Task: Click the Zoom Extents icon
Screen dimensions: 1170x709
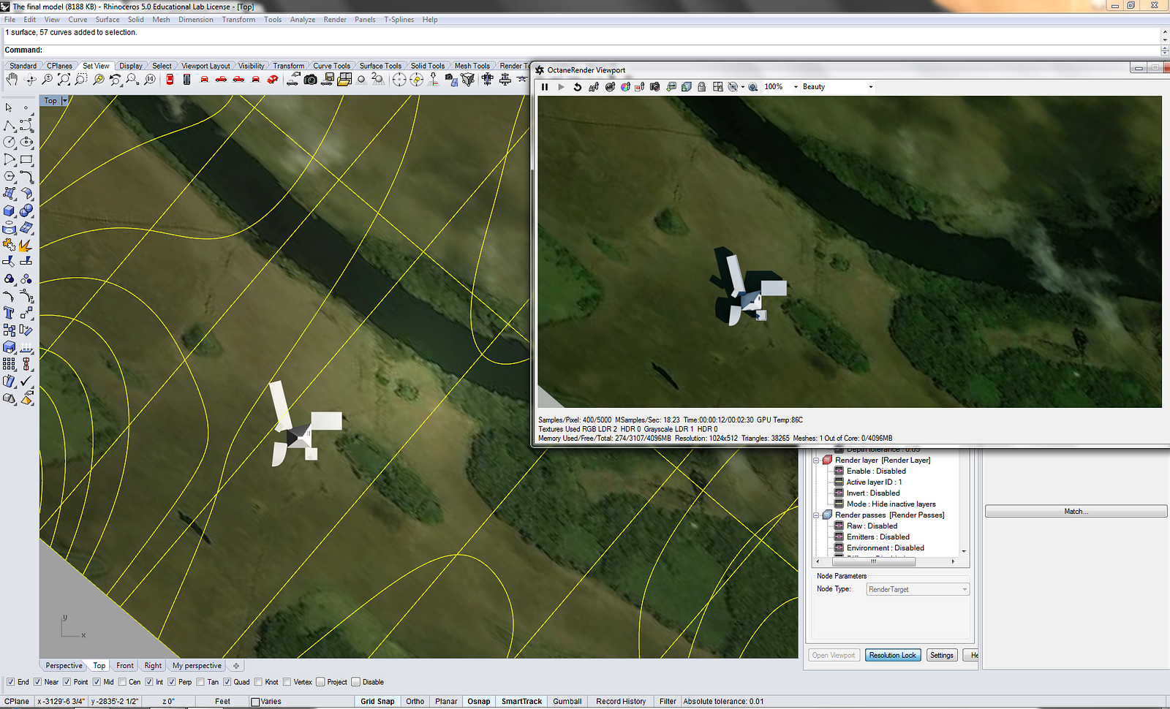Action: [x=64, y=80]
